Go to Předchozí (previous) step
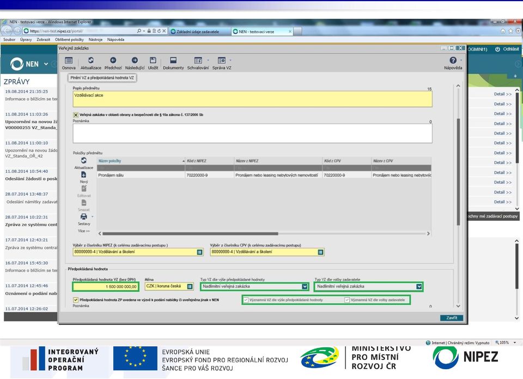Screen dimensions: 523x379 113,63
